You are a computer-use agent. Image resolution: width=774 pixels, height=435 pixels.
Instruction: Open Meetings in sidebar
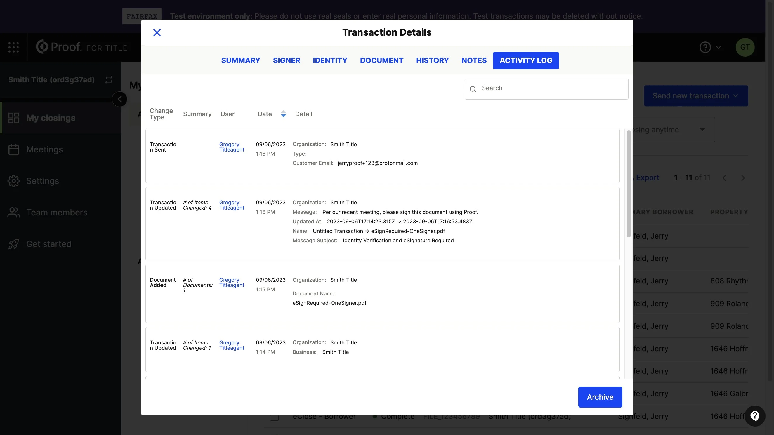pyautogui.click(x=60, y=149)
